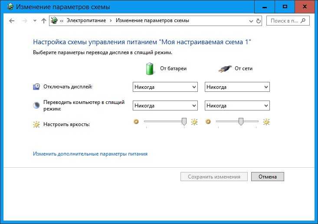Click the Сохранить изменения button
Screen dimensions: 318x224
point(214,177)
